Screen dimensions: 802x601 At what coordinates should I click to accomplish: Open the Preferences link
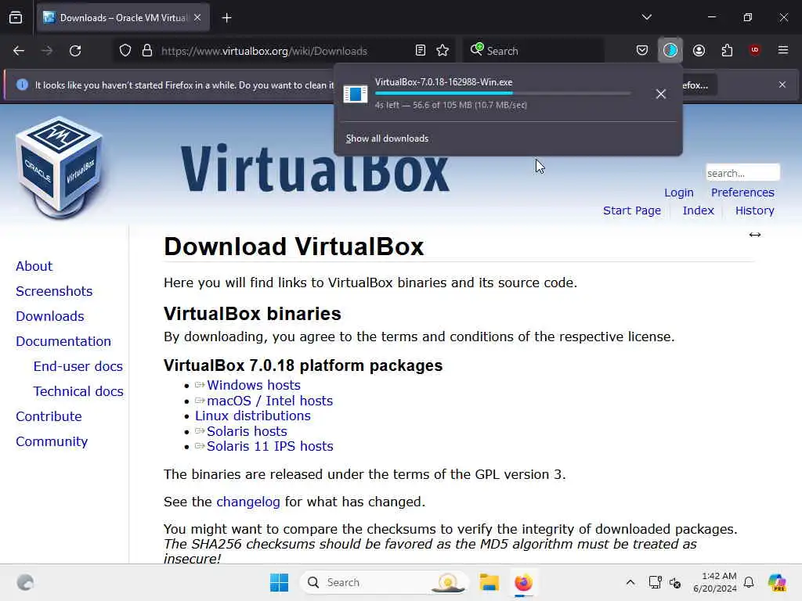tap(742, 193)
